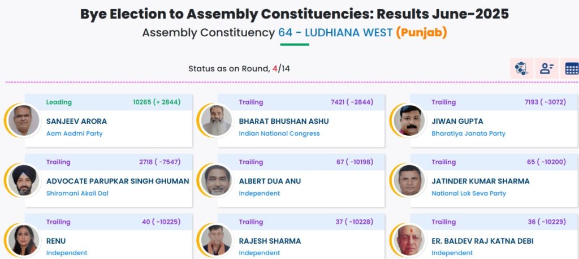Click the Shiromani Akali Dal party name
Screen dimensions: 579x259
pyautogui.click(x=77, y=193)
